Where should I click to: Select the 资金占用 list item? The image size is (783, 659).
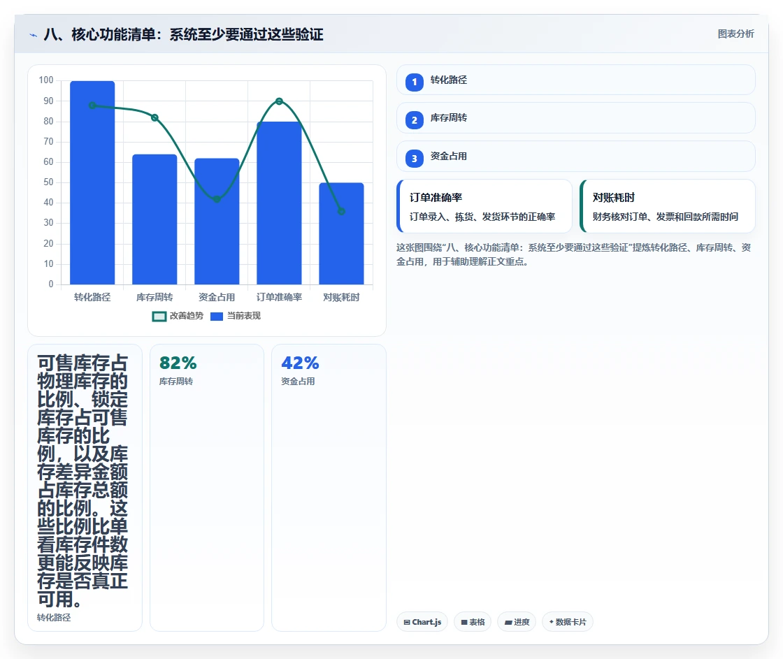[x=576, y=157]
